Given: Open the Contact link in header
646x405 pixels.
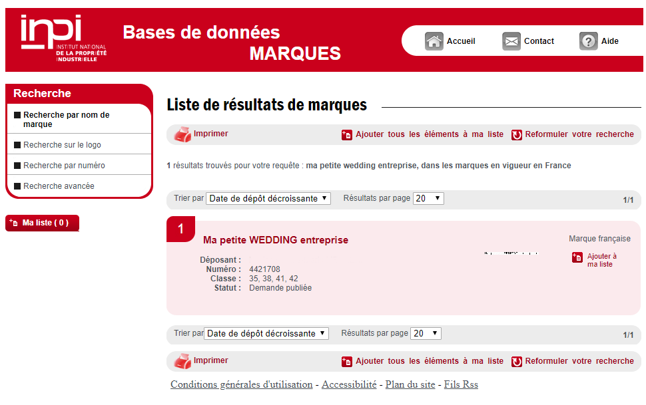Looking at the screenshot, I should tap(539, 41).
